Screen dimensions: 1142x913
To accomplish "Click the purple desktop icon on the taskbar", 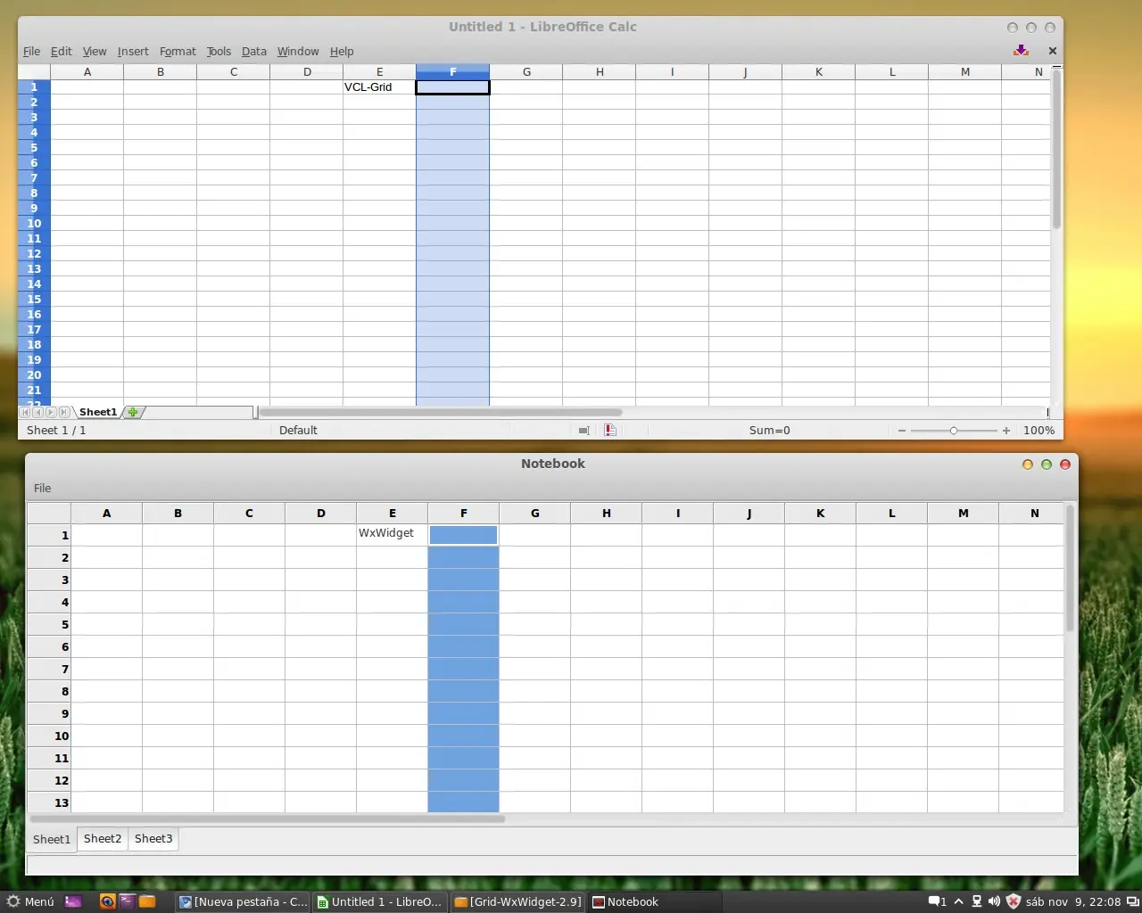I will [x=73, y=901].
